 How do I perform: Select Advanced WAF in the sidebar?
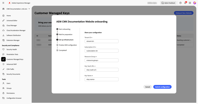point(12,64)
